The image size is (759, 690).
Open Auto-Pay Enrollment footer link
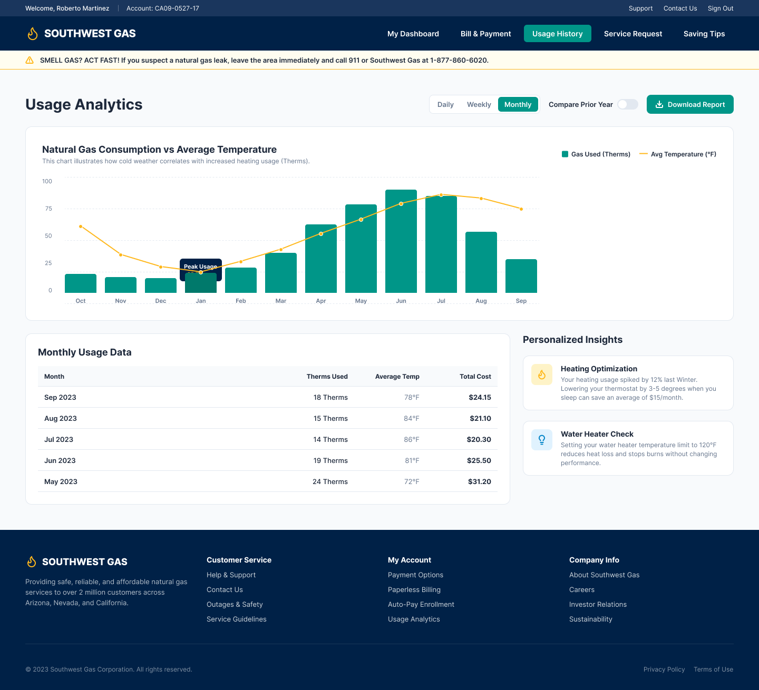click(421, 605)
